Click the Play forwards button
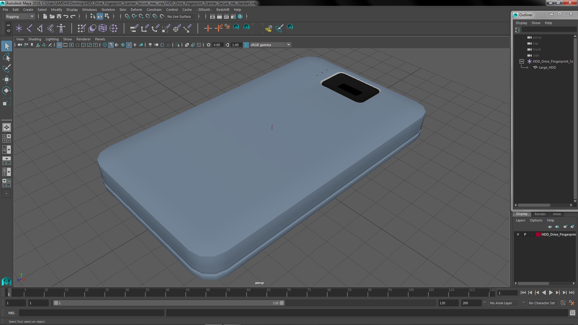This screenshot has width=578, height=325. pyautogui.click(x=551, y=292)
